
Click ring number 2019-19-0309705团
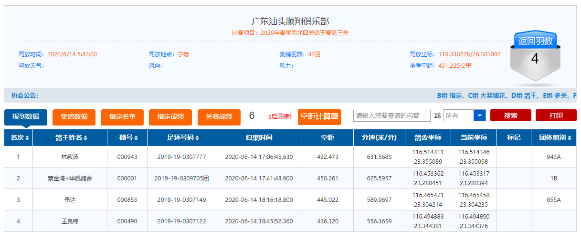(181, 178)
